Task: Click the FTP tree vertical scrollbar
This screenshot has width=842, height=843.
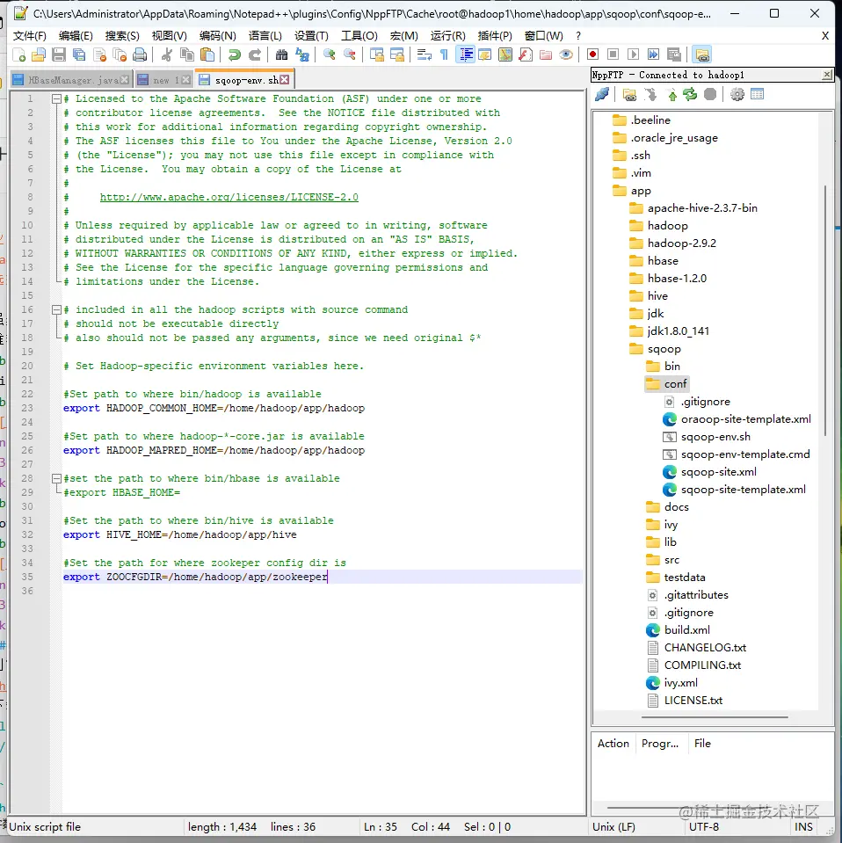Action: tap(824, 312)
